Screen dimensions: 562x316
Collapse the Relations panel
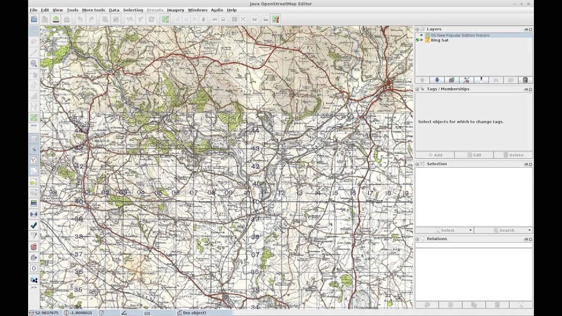coord(417,239)
